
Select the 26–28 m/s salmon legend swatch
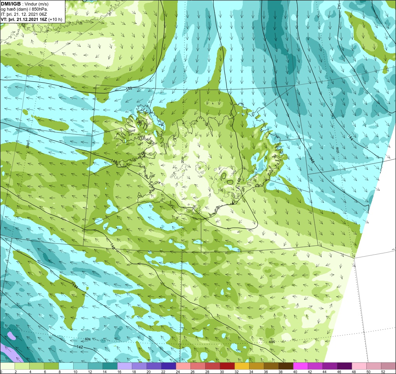point(198,366)
